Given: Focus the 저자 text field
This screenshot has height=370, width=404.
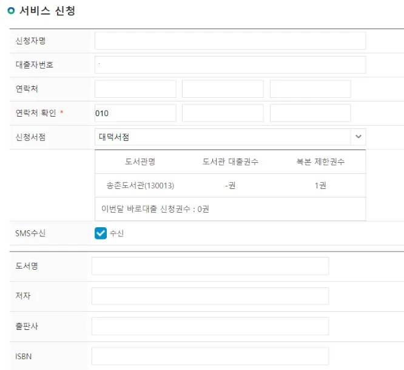Looking at the screenshot, I should tap(210, 296).
